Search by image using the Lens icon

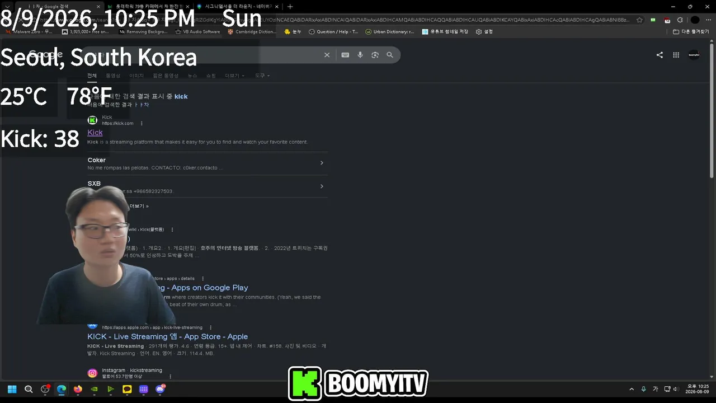coord(375,55)
